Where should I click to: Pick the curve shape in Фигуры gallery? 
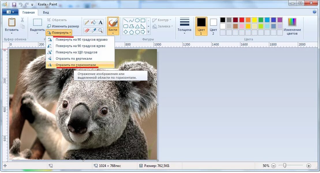pyautogui.click(x=131, y=20)
